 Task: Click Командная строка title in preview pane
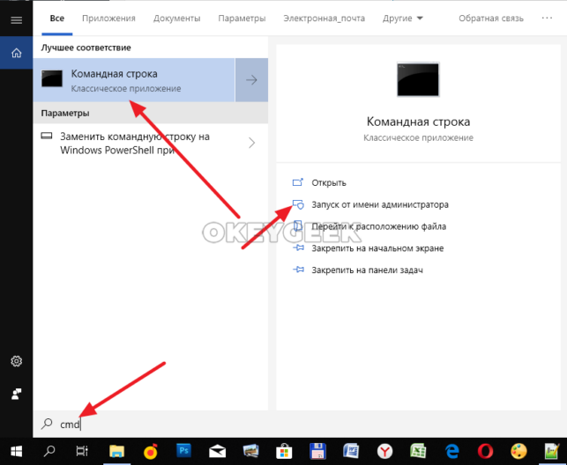point(418,122)
